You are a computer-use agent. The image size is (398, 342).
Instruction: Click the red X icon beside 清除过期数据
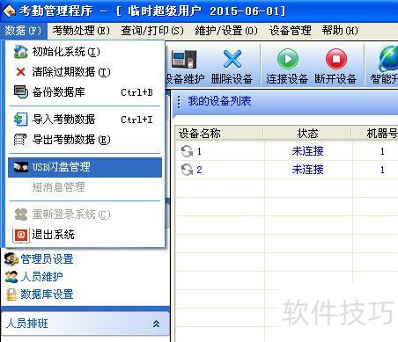pyautogui.click(x=20, y=72)
